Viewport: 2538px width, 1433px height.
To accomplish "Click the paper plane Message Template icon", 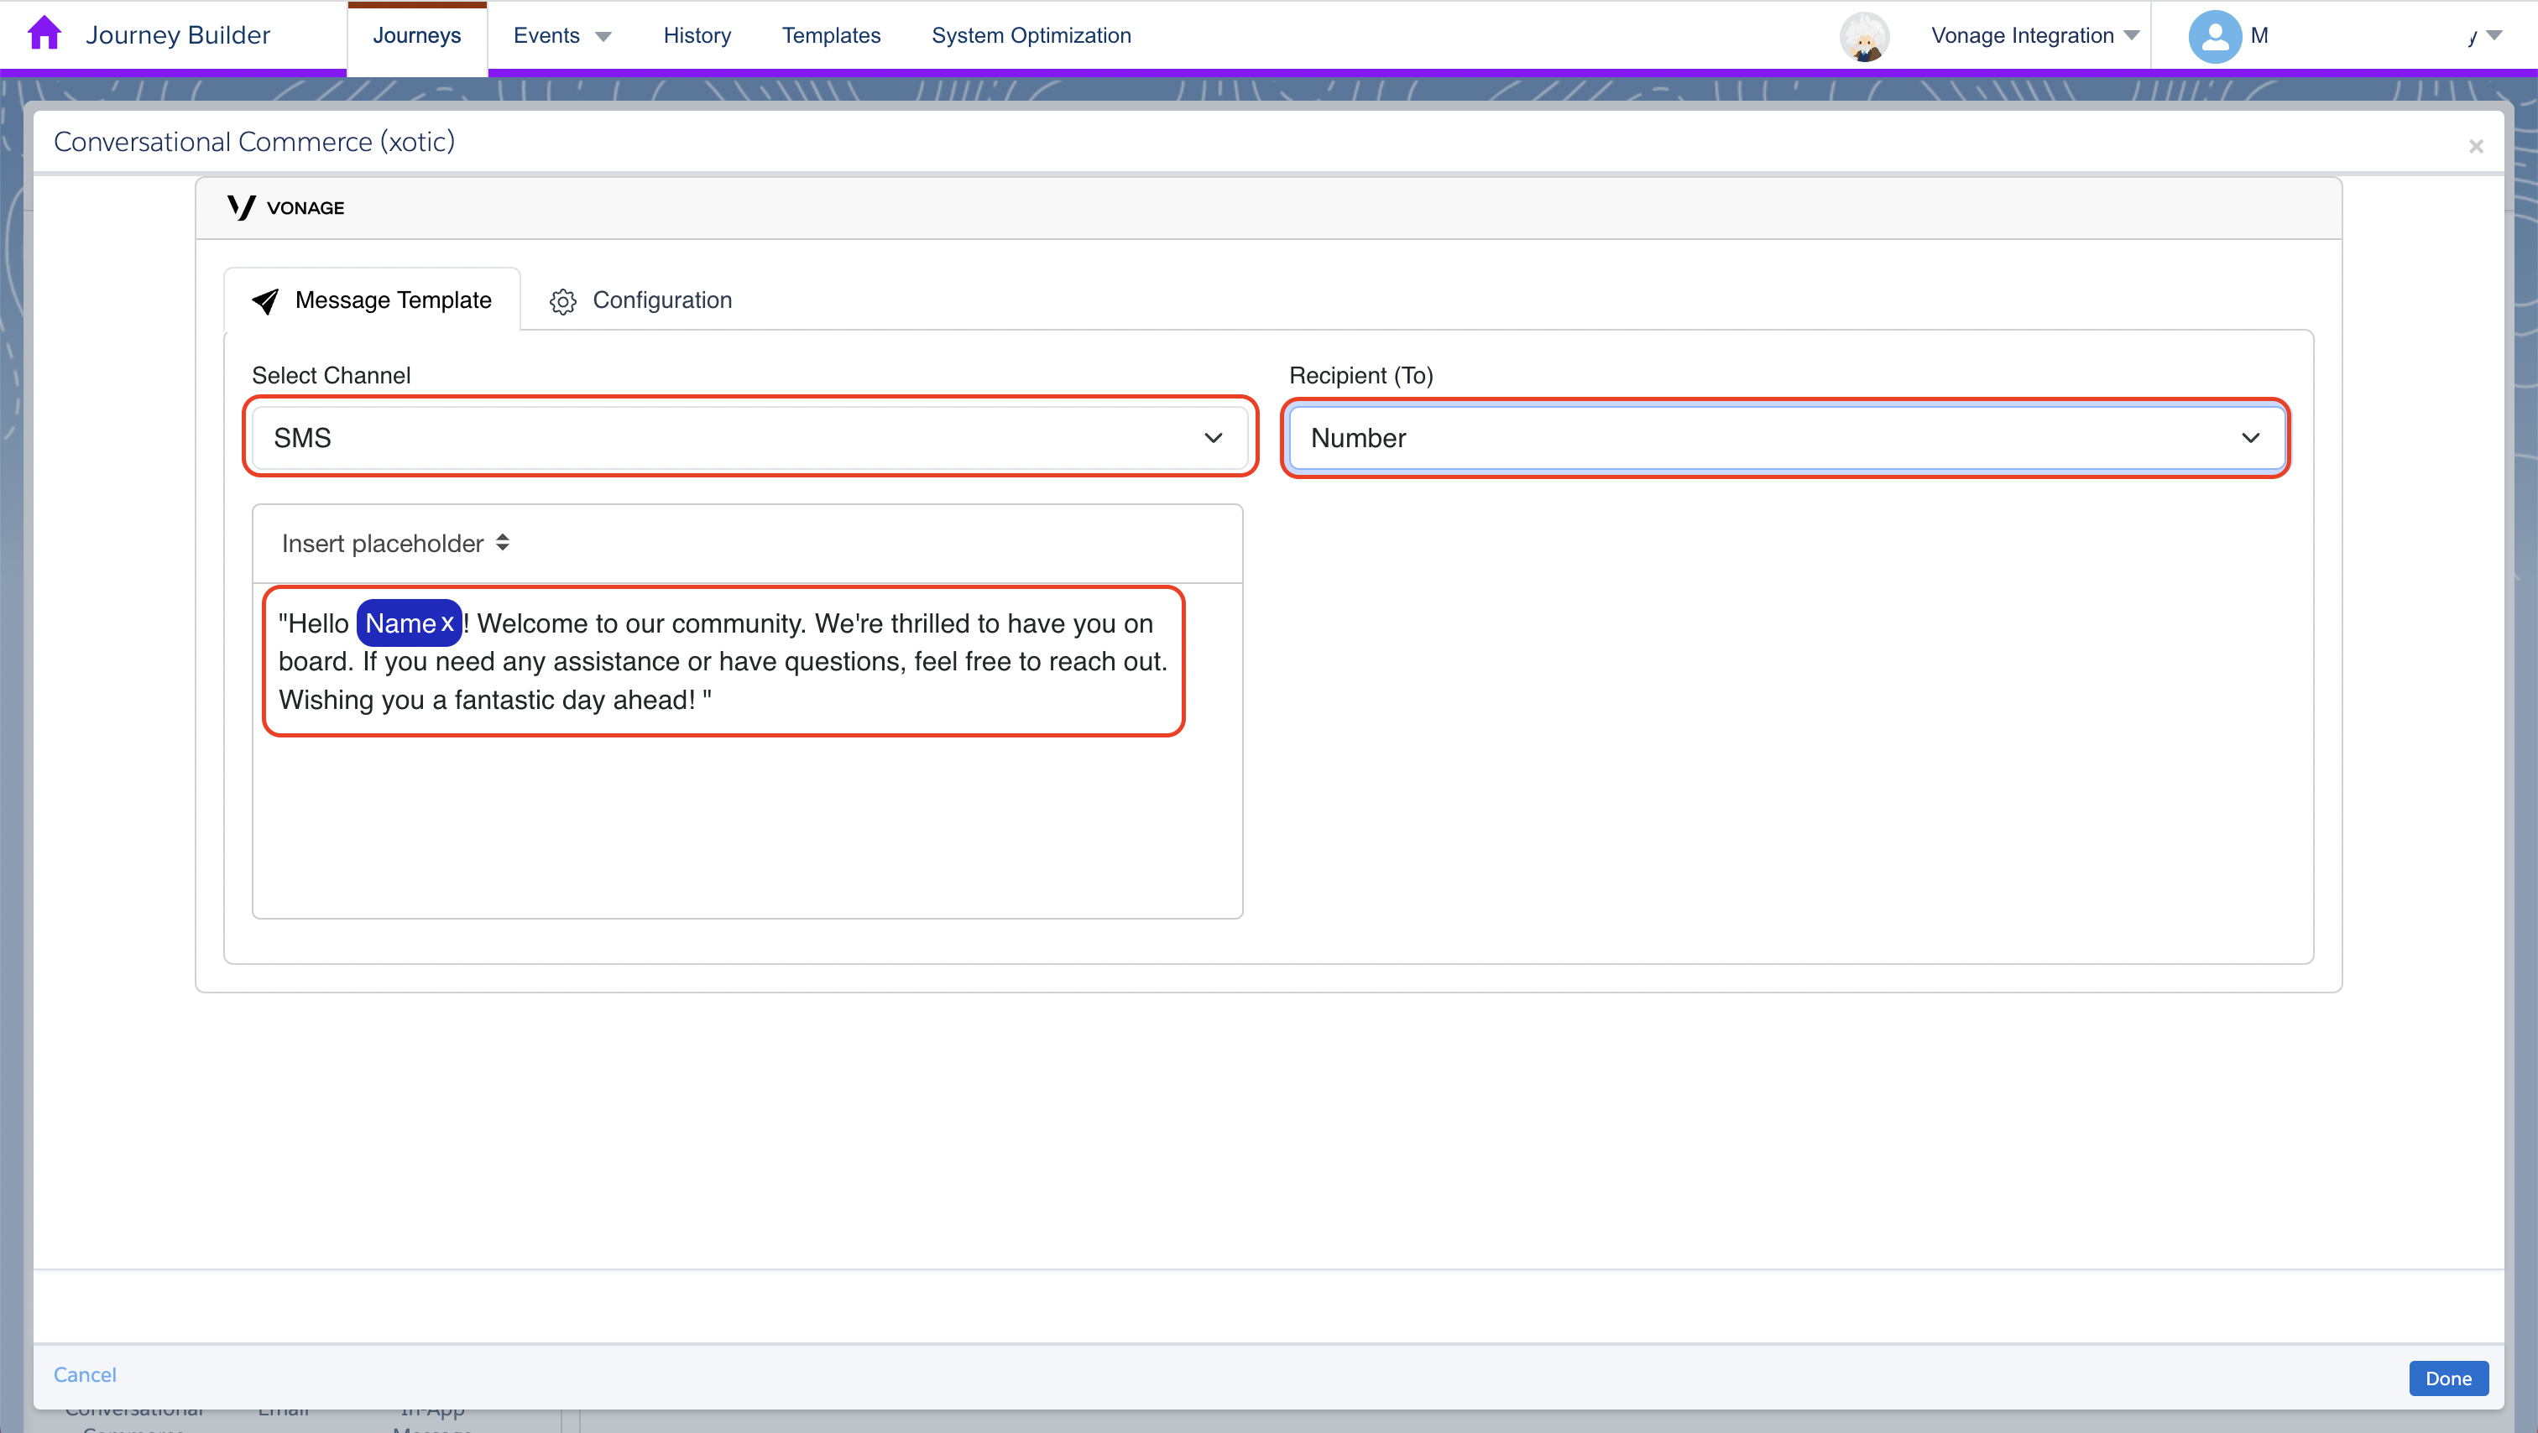I will 265,301.
